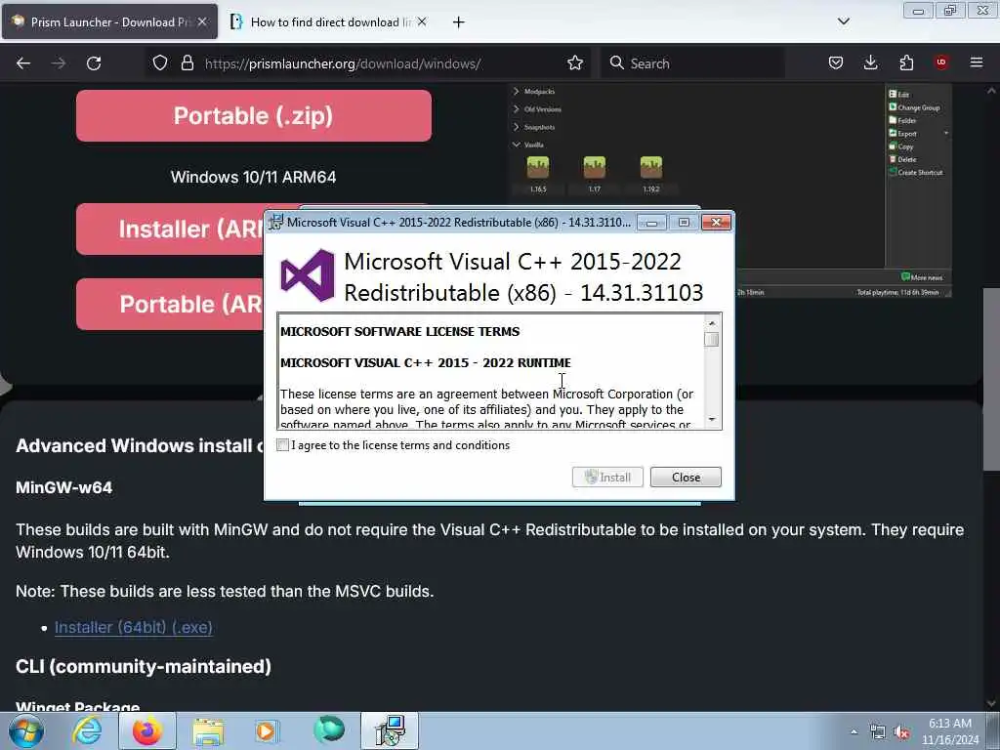Reload the Prism Launcher page

coord(94,63)
